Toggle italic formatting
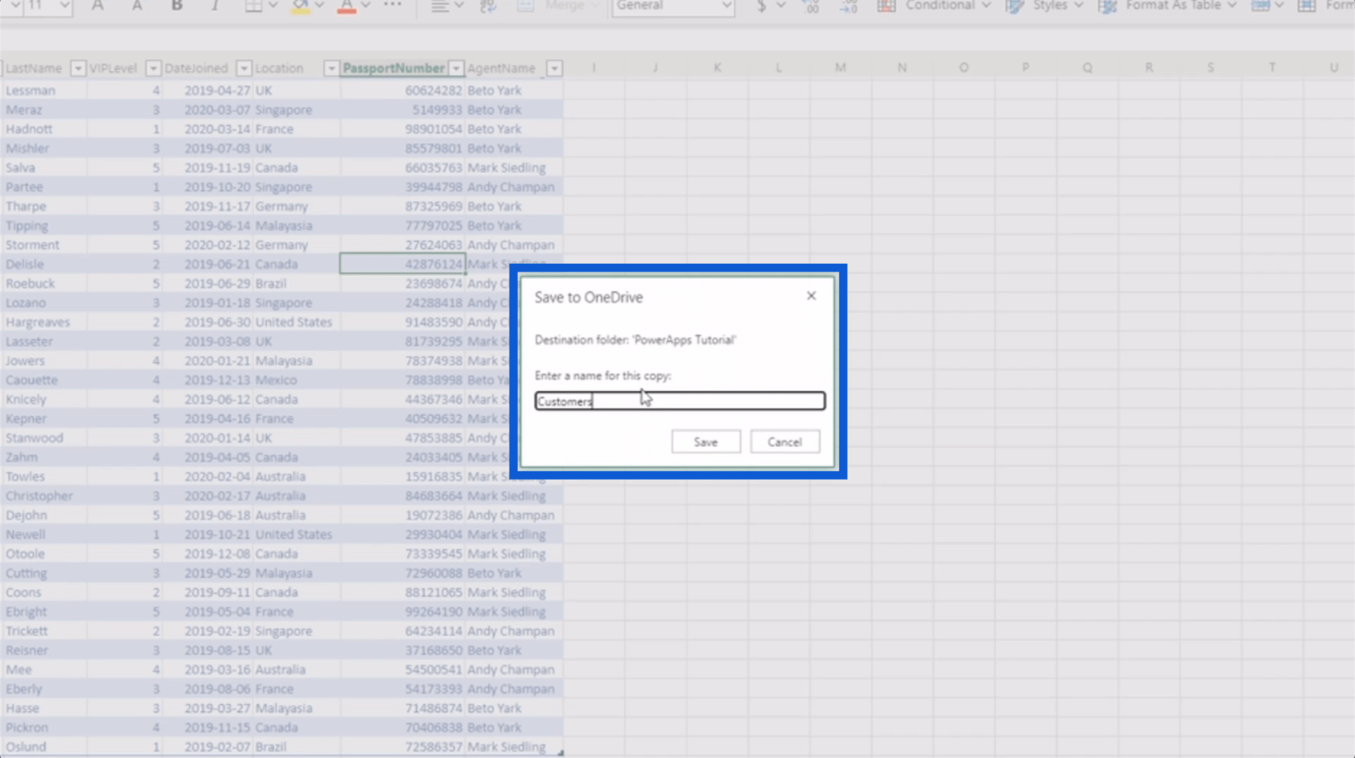Viewport: 1355px width, 758px height. point(215,6)
